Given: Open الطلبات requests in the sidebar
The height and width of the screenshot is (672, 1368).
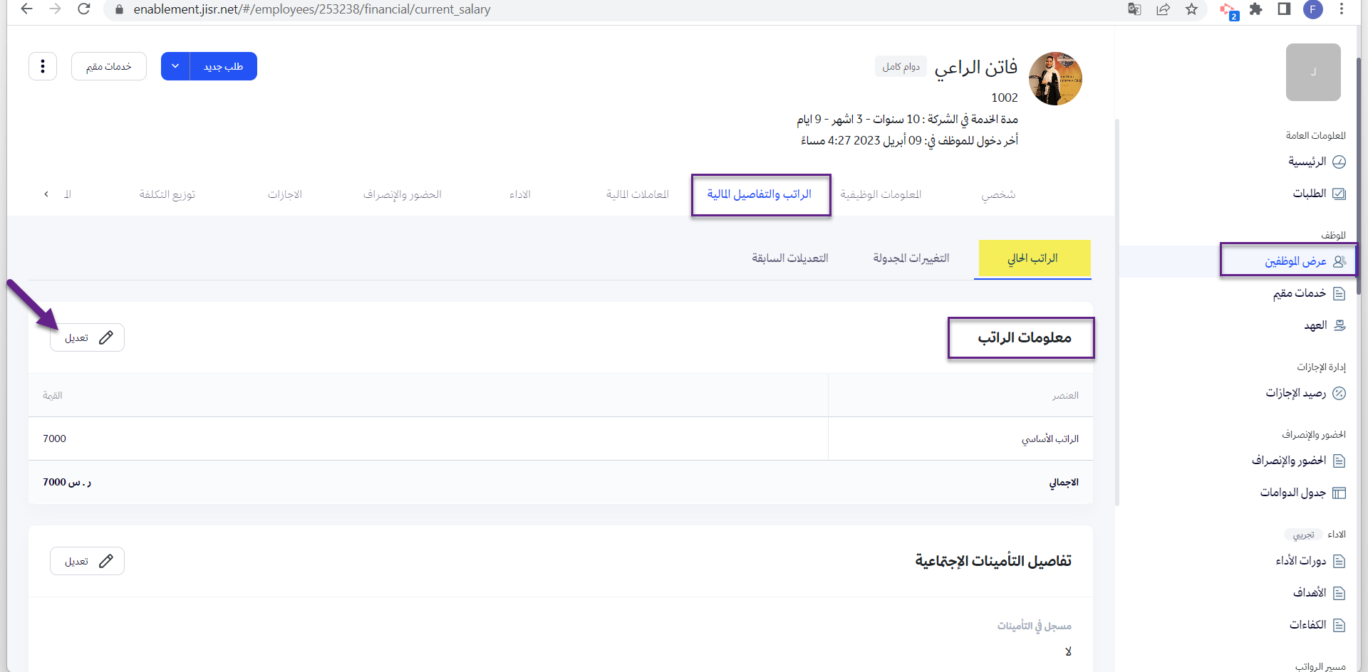Looking at the screenshot, I should tap(1318, 194).
